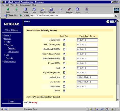Image resolution: width=120 pixels, height=111 pixels.
Task: Click the Shop toolbar icon
Action: click(77, 9)
